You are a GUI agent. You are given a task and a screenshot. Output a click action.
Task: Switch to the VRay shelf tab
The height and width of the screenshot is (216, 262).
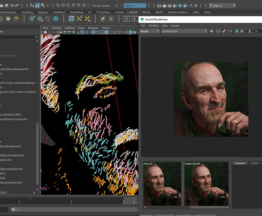coord(196,12)
